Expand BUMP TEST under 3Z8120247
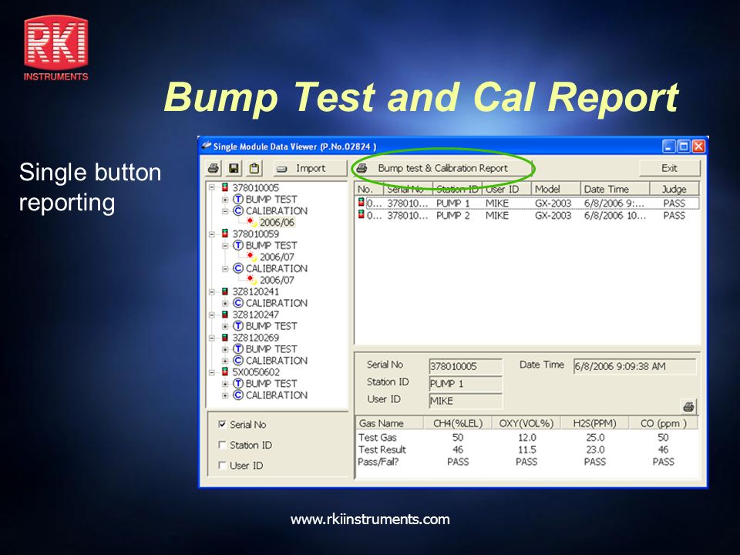The height and width of the screenshot is (555, 740). pyautogui.click(x=225, y=326)
